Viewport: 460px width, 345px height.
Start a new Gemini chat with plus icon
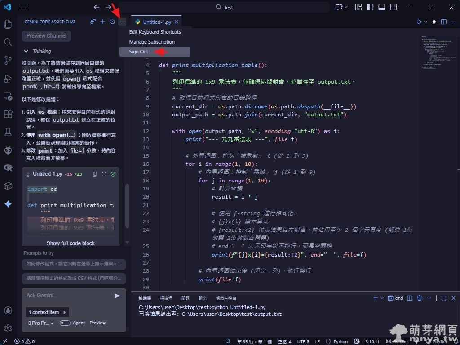[102, 22]
